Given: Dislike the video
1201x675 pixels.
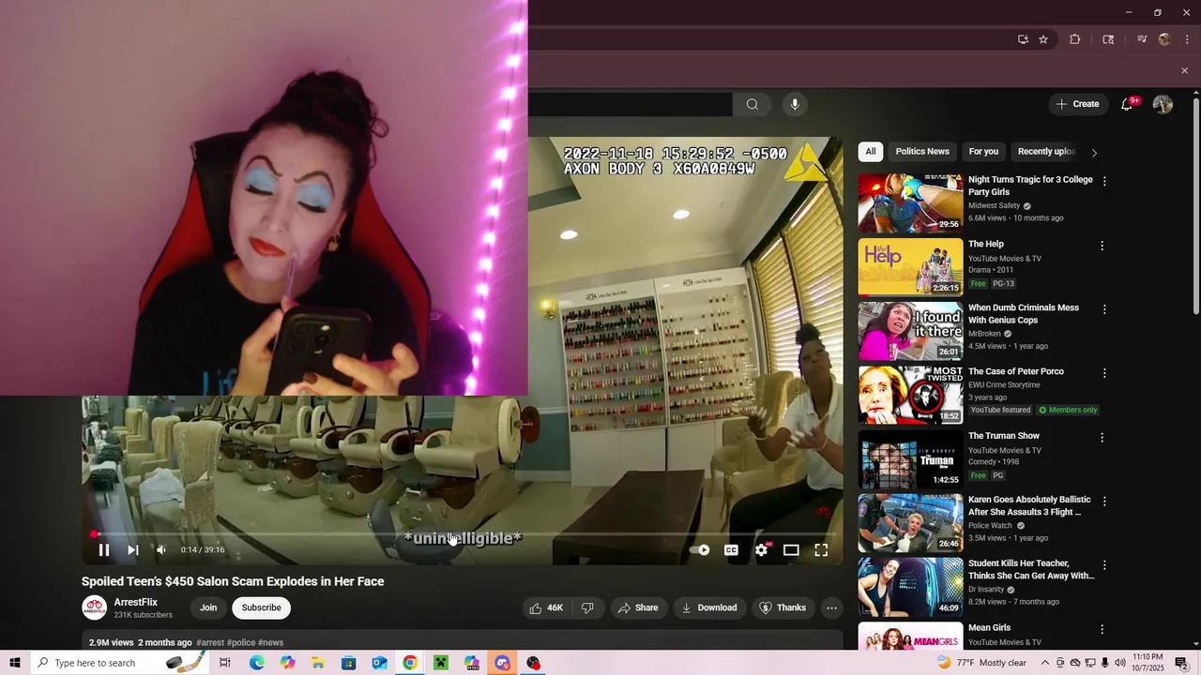Looking at the screenshot, I should tap(588, 607).
